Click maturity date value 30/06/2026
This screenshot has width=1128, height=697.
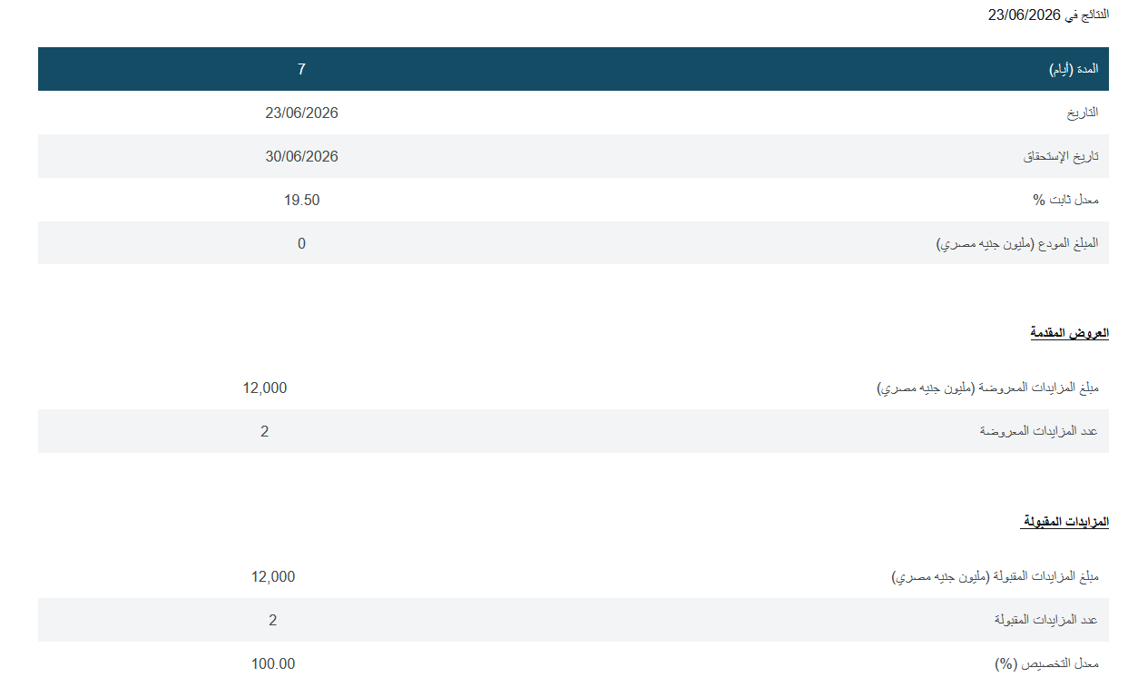(x=301, y=156)
